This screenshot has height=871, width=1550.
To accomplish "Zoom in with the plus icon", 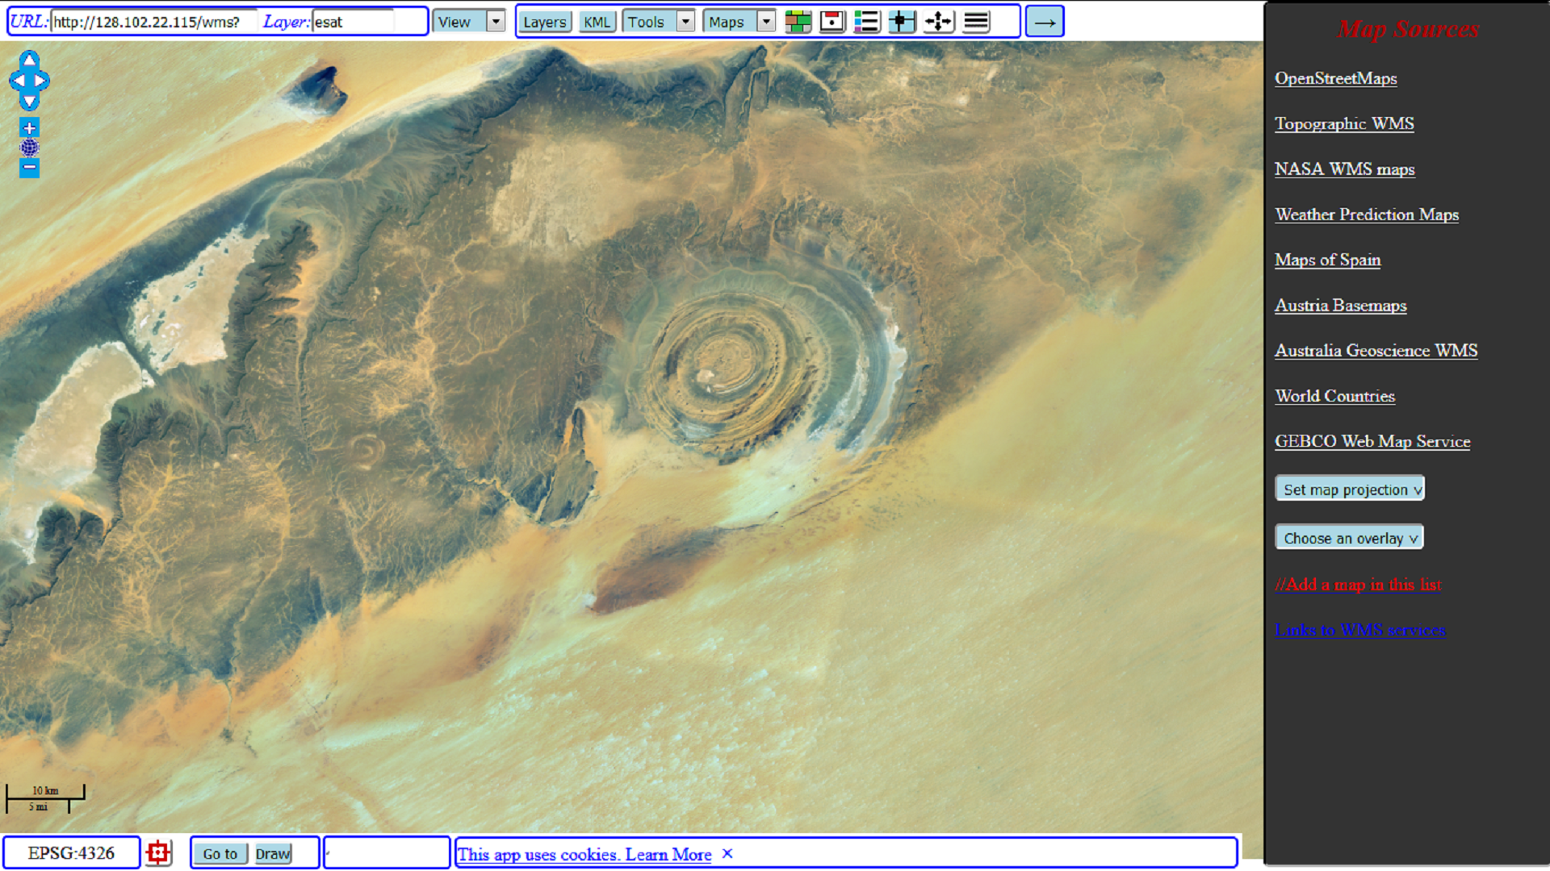I will pos(29,127).
